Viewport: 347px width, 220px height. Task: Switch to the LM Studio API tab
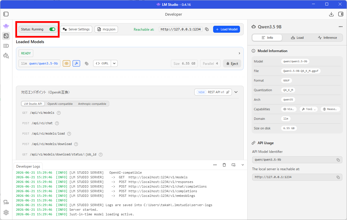(x=33, y=104)
